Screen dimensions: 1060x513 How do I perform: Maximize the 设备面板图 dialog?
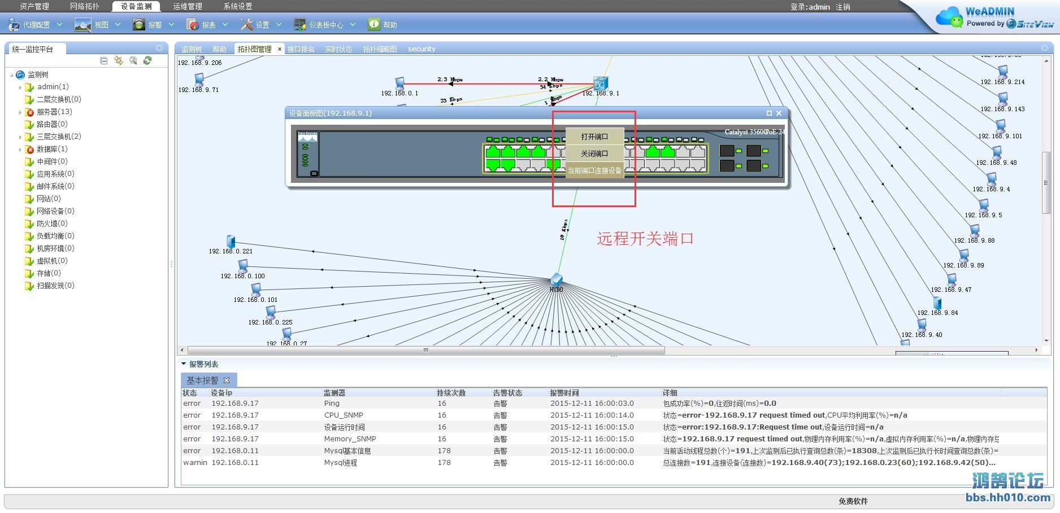(x=768, y=113)
